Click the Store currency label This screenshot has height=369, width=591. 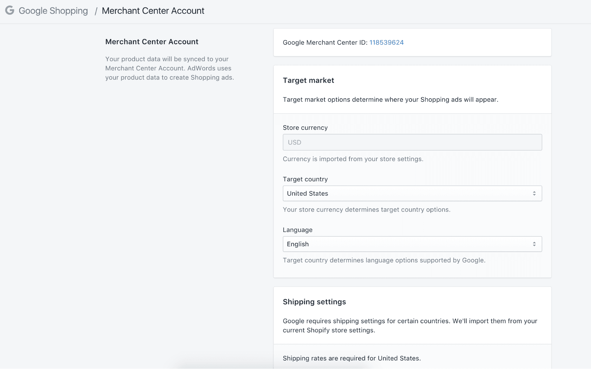pyautogui.click(x=305, y=128)
